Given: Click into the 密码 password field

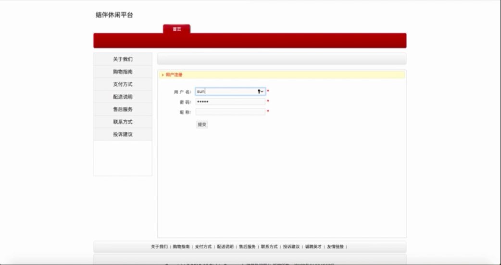Looking at the screenshot, I should (230, 101).
